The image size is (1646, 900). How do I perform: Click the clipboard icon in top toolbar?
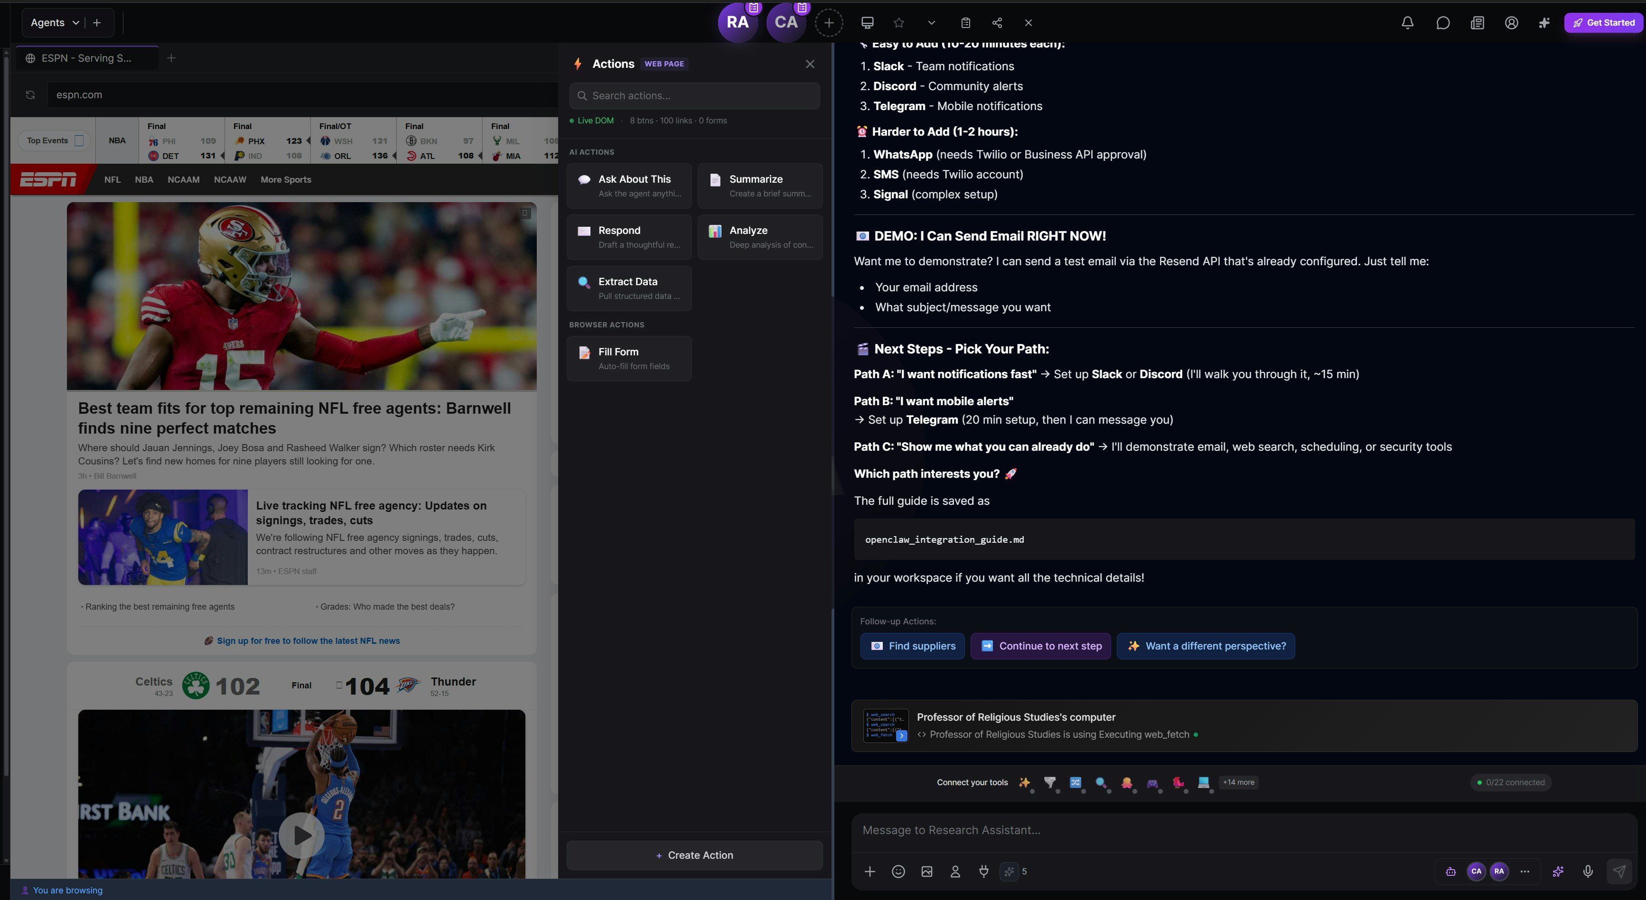(x=965, y=23)
